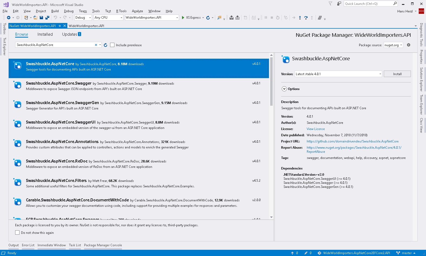The image size is (426, 256).
Task: Refresh the NuGet package search results
Action: tap(105, 45)
